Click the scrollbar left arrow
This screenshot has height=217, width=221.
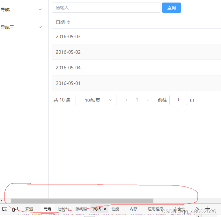coord(2,200)
